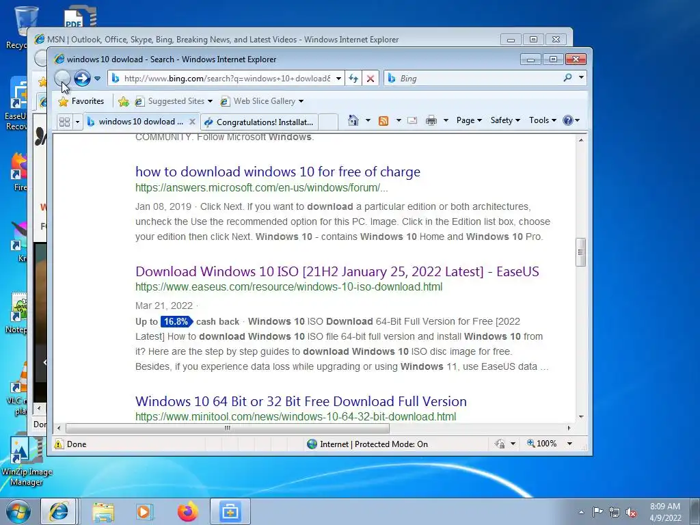The height and width of the screenshot is (525, 700).
Task: Click the horizontal scroll right arrow
Action: click(x=569, y=428)
